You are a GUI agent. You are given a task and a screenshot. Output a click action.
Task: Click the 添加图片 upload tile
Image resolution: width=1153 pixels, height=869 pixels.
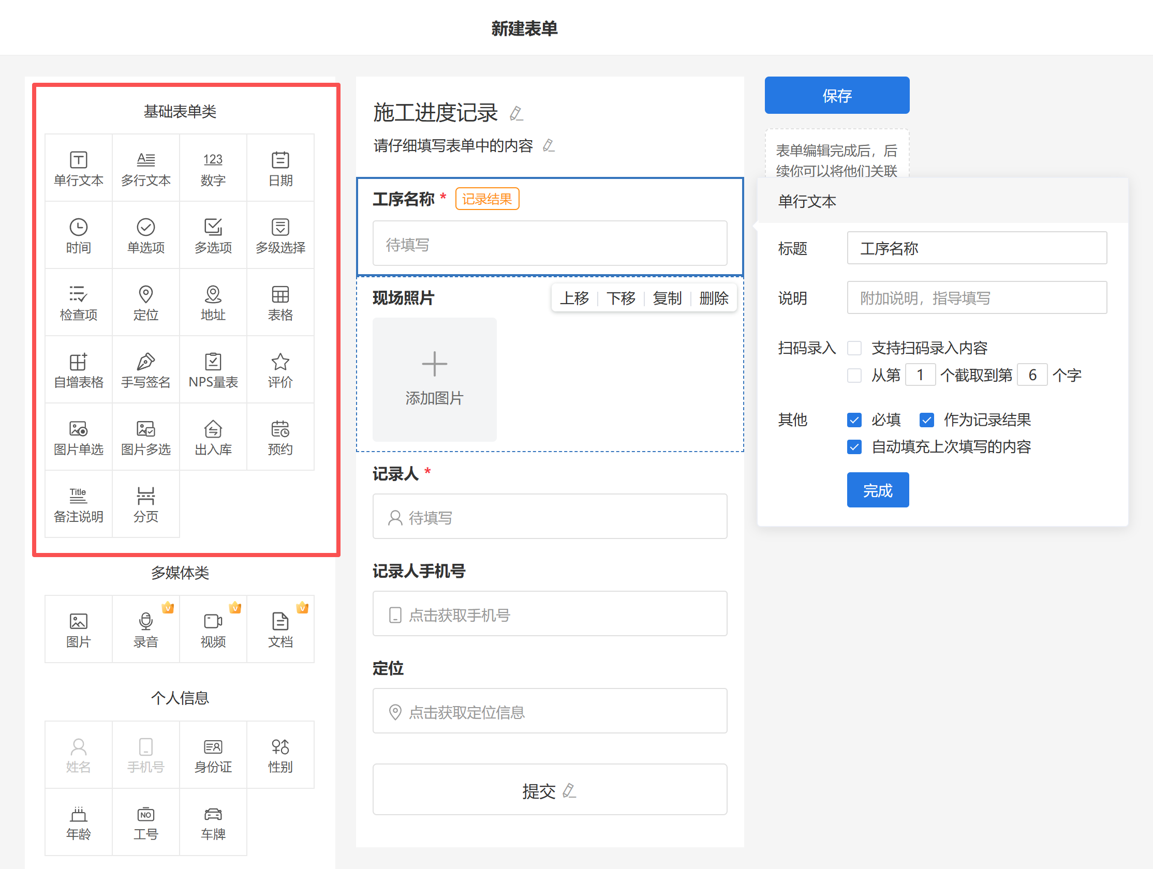tap(434, 379)
